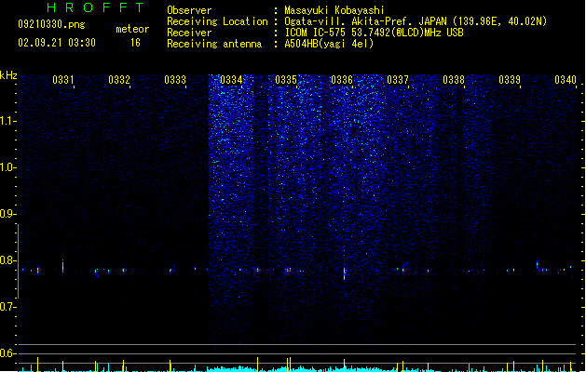586x372 pixels.
Task: Click the 0338 time marker
Action: pos(454,79)
